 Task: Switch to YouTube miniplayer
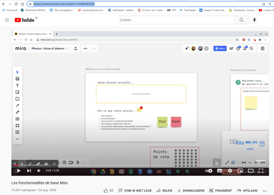point(240,171)
